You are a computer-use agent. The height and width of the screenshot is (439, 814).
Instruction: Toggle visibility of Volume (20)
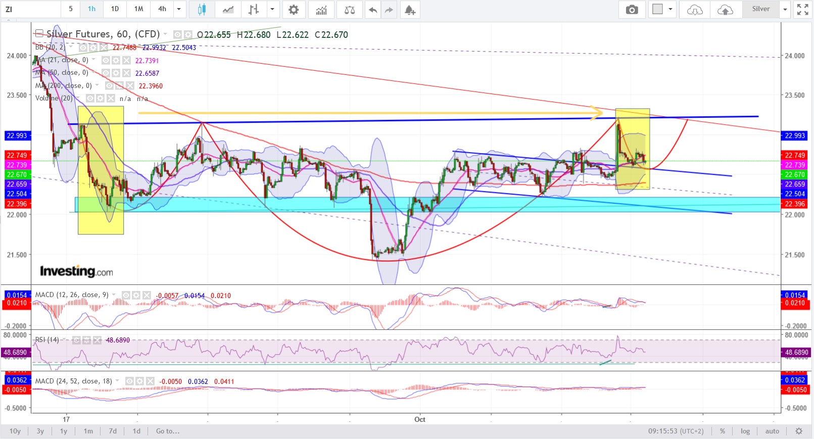coord(90,99)
